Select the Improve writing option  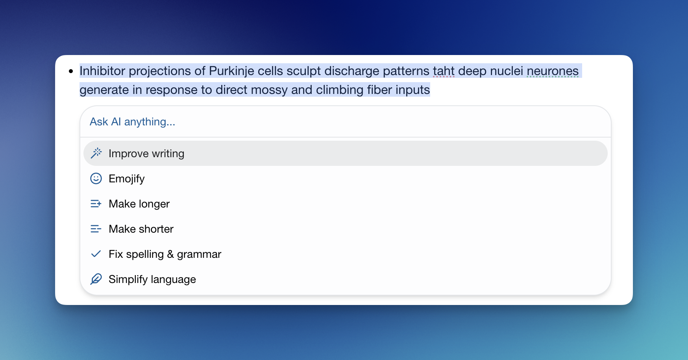pyautogui.click(x=146, y=153)
